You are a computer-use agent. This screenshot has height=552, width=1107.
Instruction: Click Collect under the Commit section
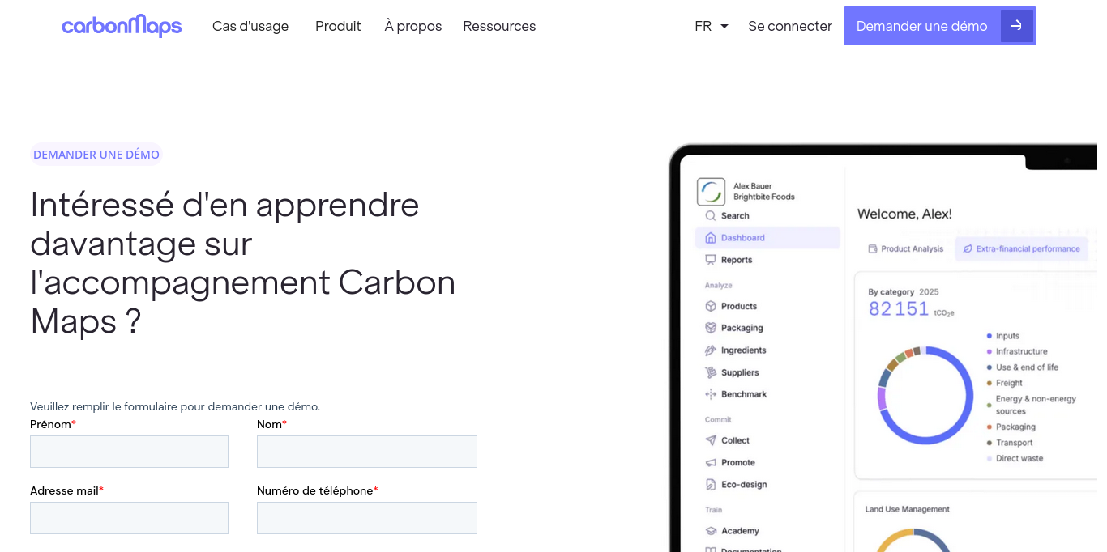tap(710, 439)
